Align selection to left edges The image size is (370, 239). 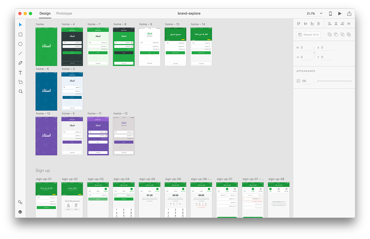330,24
